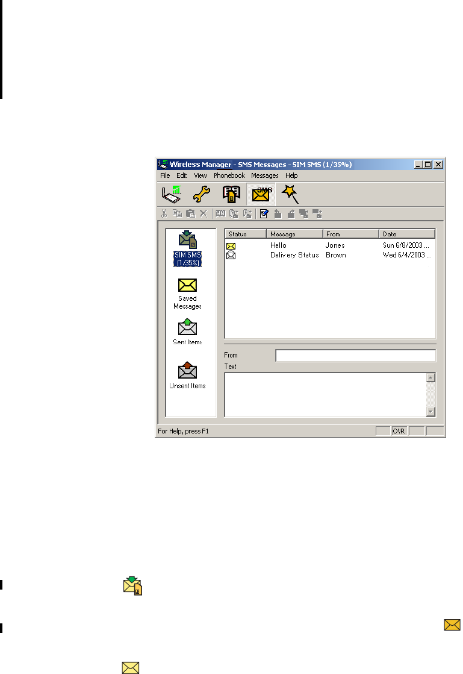The height and width of the screenshot is (674, 463).
Task: Select the SIM SMS (1/35%) folder
Action: (187, 249)
